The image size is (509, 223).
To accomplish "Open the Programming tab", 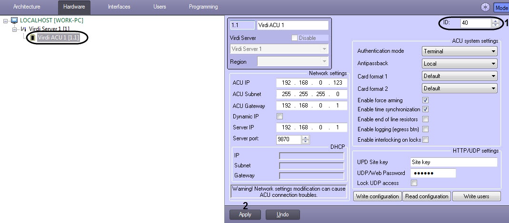I will click(203, 7).
